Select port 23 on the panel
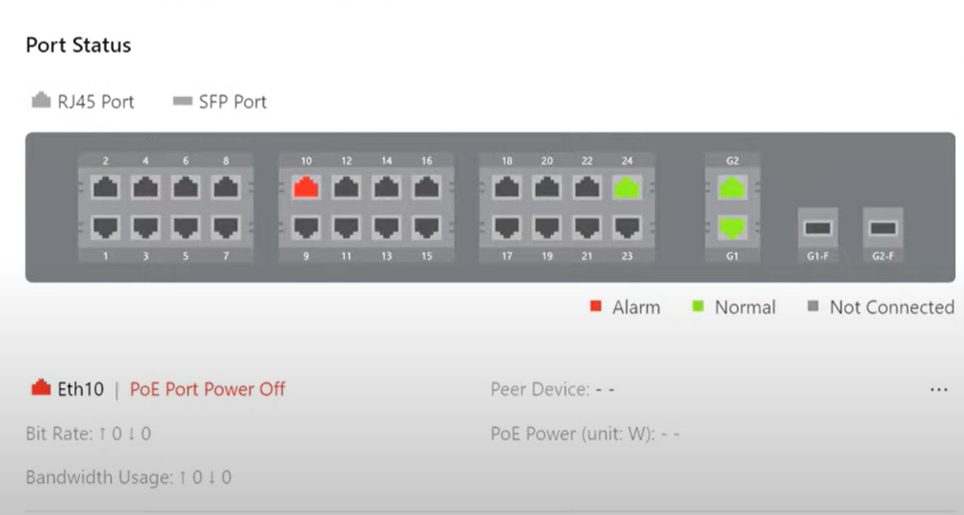The height and width of the screenshot is (515, 964). tap(627, 228)
